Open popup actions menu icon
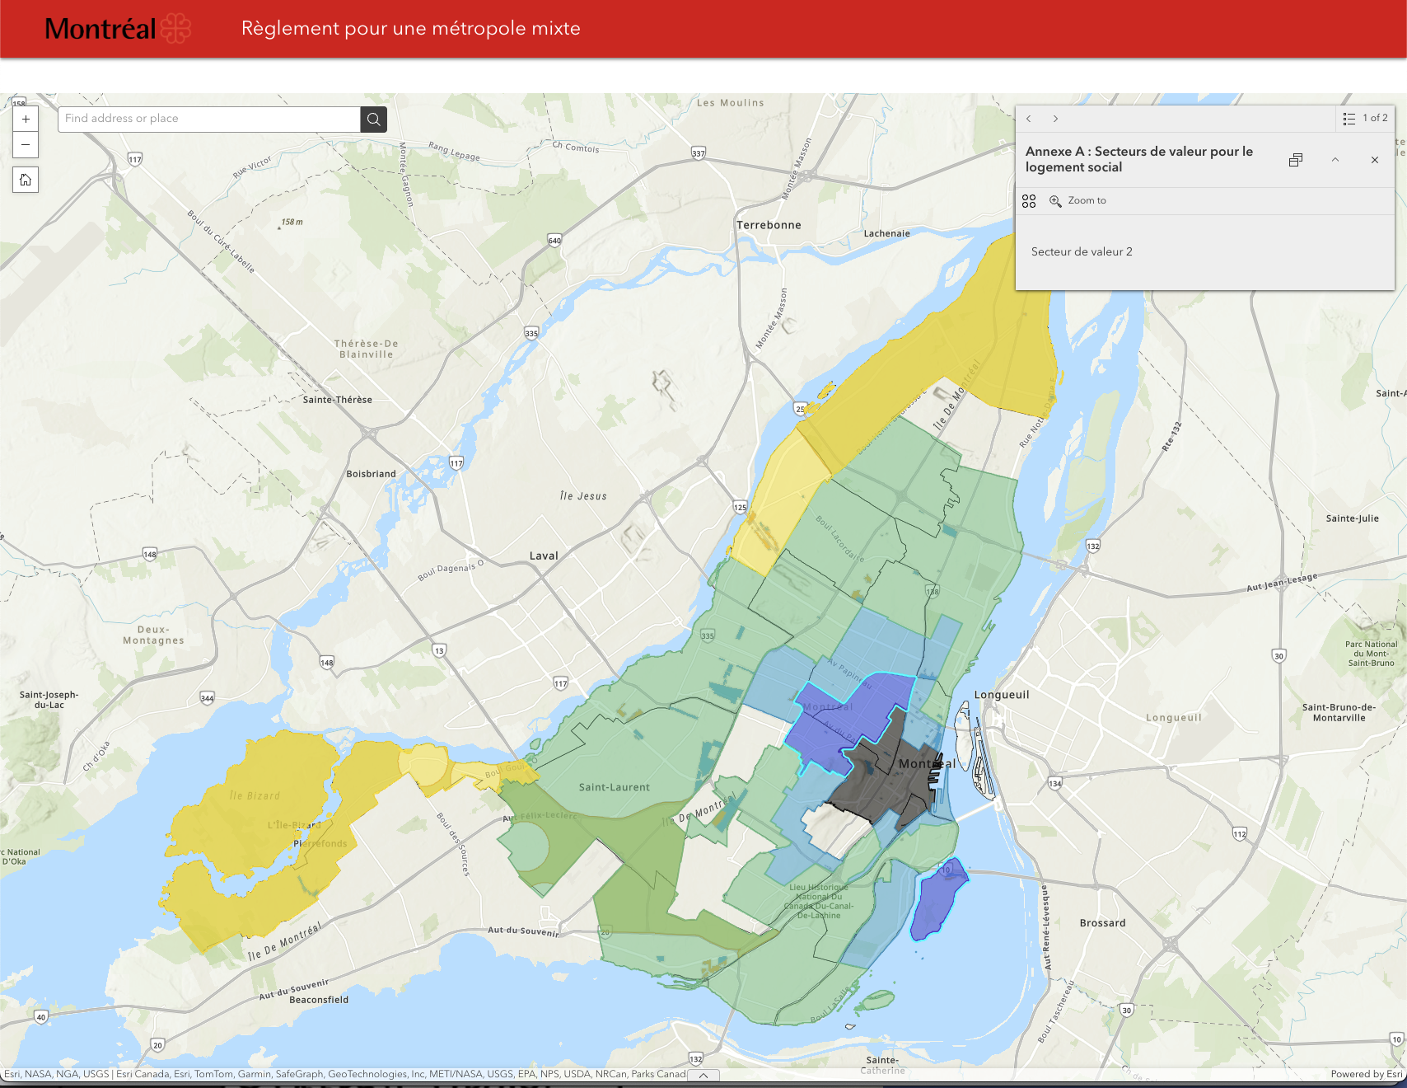The width and height of the screenshot is (1407, 1088). [x=1029, y=201]
